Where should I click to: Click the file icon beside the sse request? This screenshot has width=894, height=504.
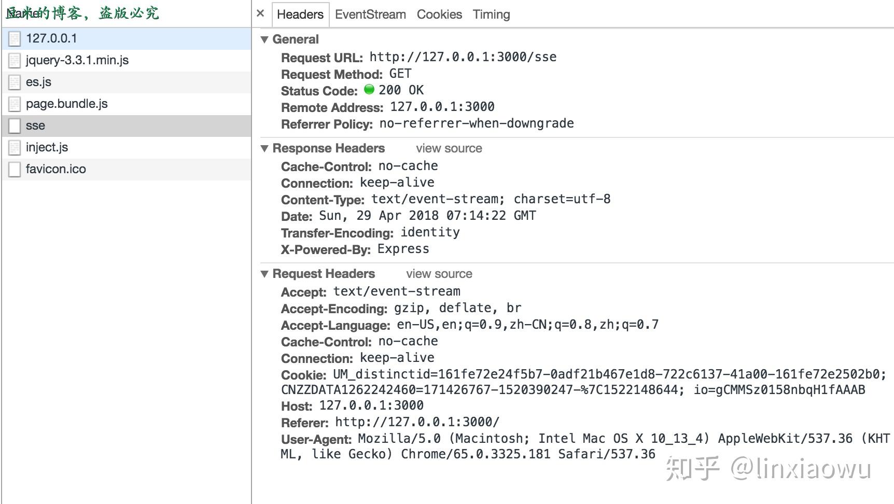14,125
